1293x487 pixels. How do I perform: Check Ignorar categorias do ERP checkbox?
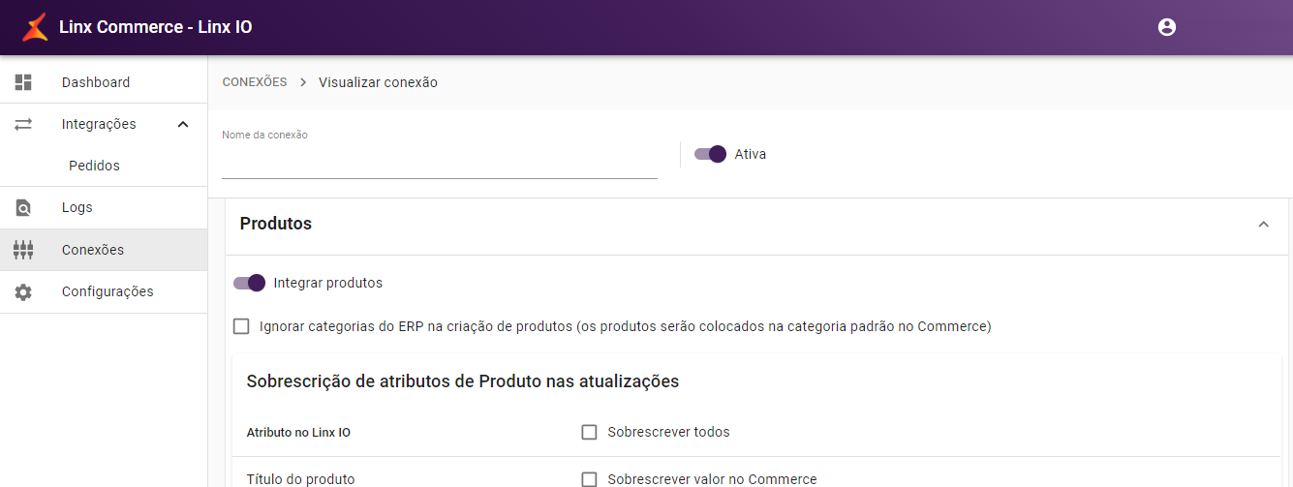coord(241,326)
